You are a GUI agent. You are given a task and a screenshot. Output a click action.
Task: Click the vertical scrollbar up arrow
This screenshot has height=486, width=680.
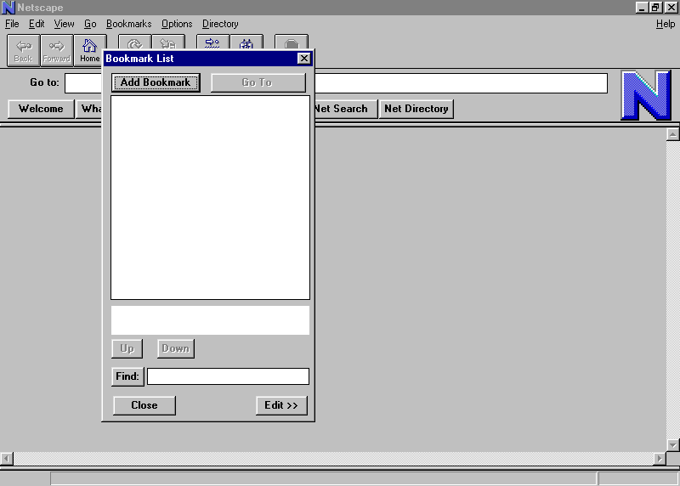672,134
